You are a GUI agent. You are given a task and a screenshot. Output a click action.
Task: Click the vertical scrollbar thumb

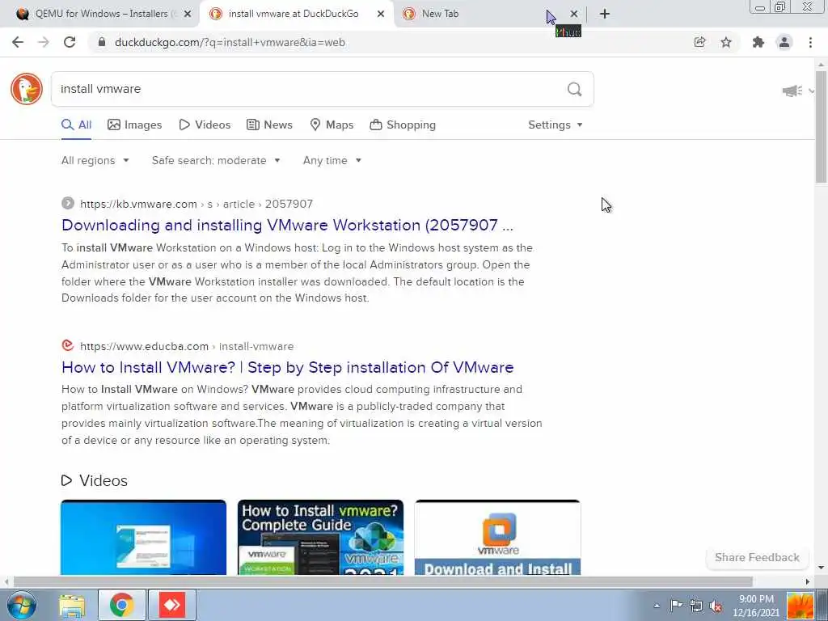coord(822,127)
